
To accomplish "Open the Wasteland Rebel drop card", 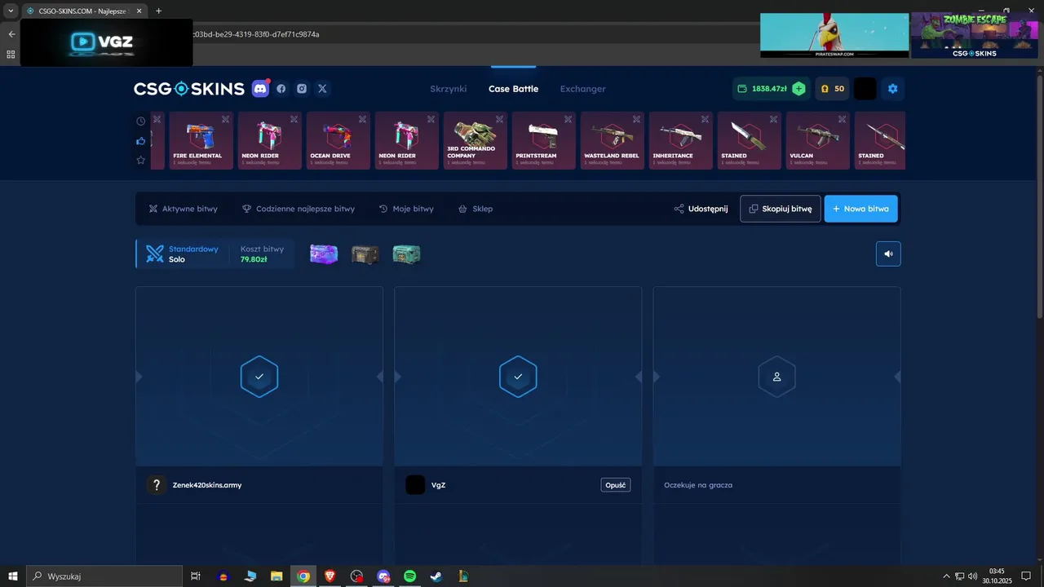I will [x=612, y=140].
